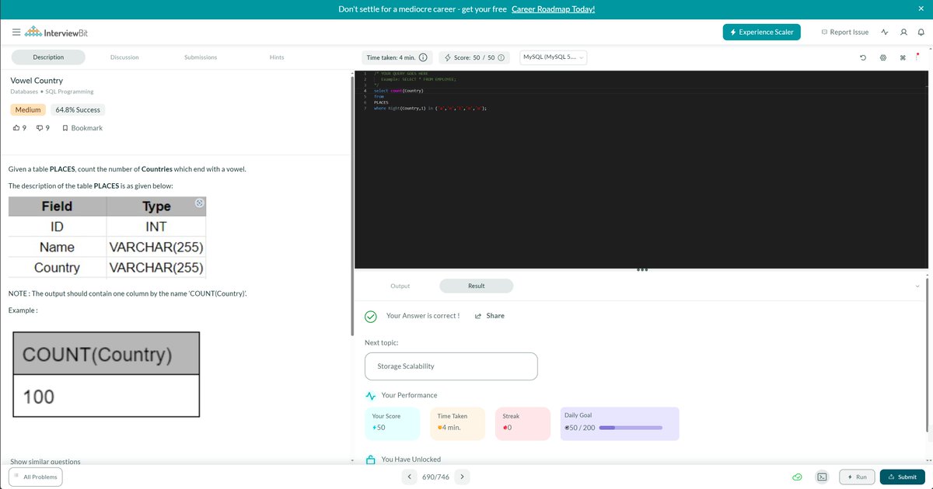
Task: Open the Submissions tab
Action: click(x=201, y=57)
